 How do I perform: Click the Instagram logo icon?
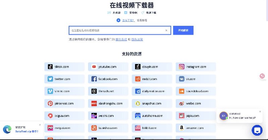(x=182, y=67)
